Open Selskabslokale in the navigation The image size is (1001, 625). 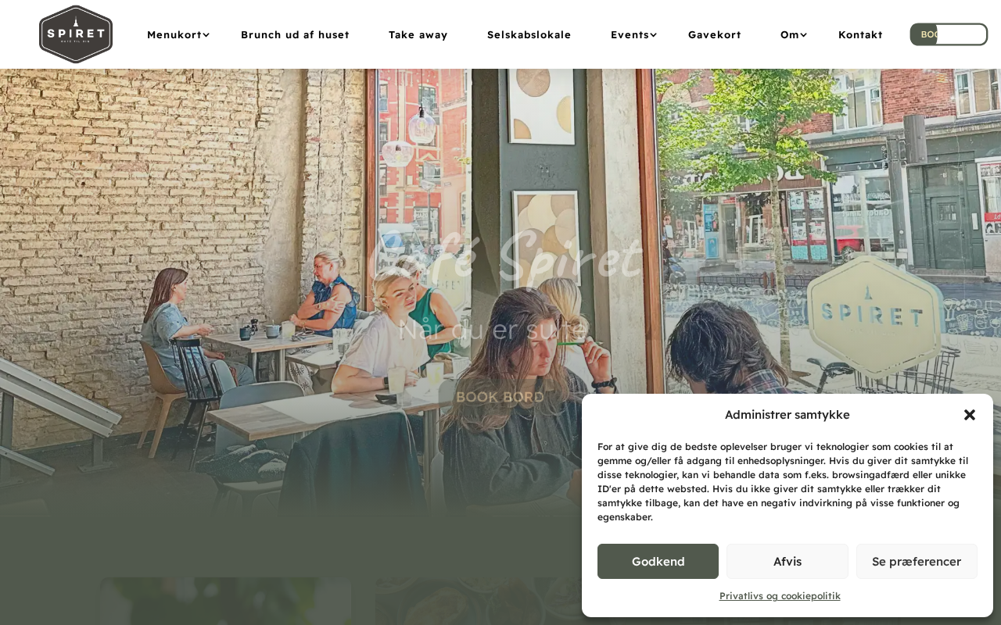pos(529,34)
